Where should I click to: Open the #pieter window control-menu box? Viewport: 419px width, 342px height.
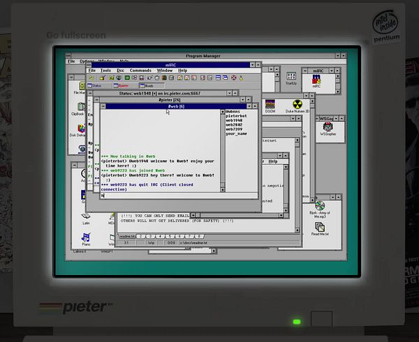coord(97,100)
